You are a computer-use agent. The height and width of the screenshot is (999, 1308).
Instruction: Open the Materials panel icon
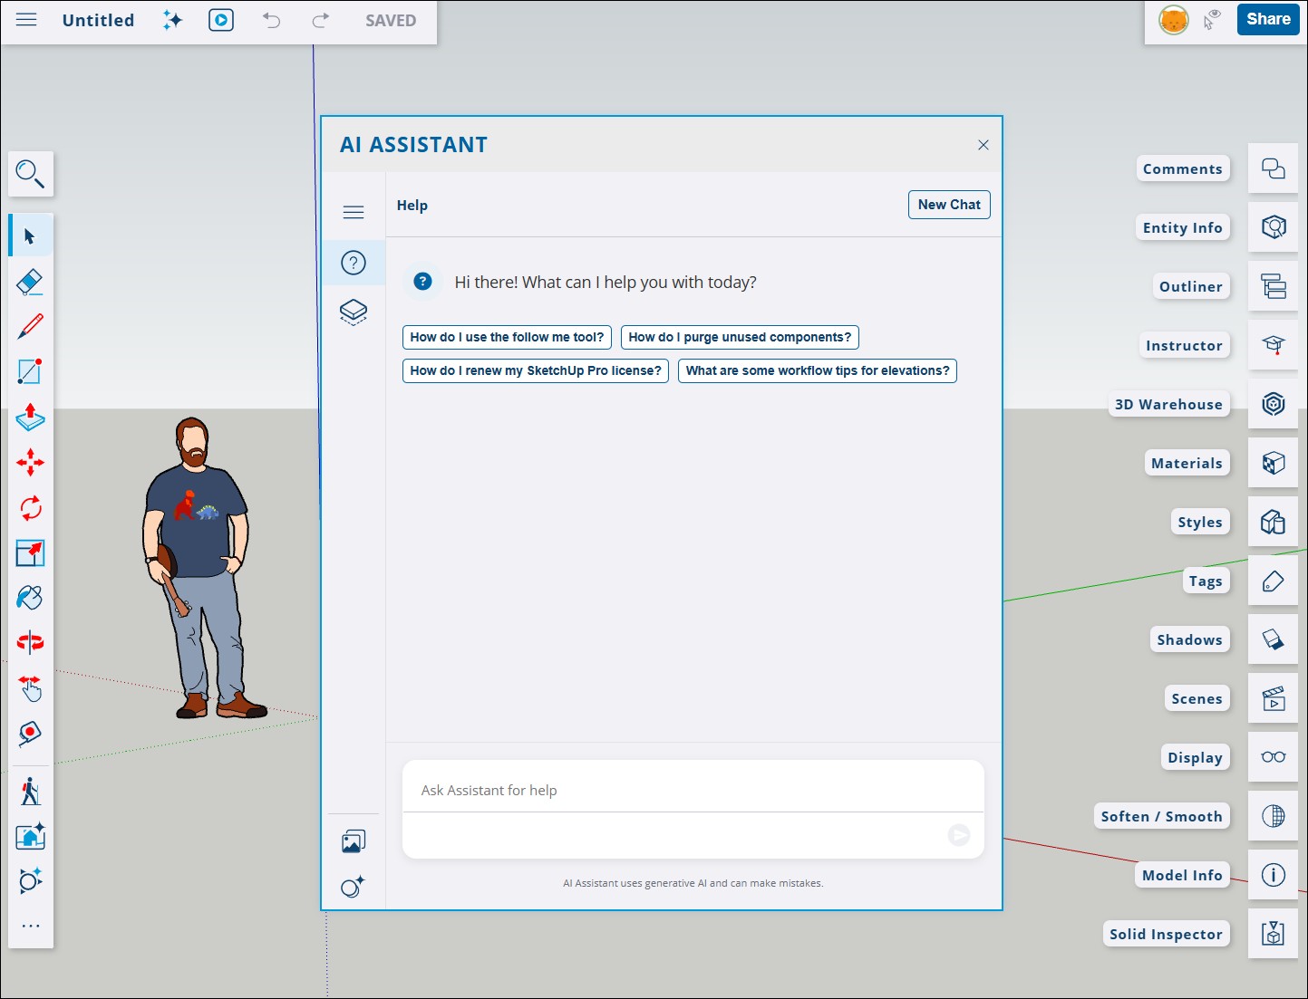1273,464
